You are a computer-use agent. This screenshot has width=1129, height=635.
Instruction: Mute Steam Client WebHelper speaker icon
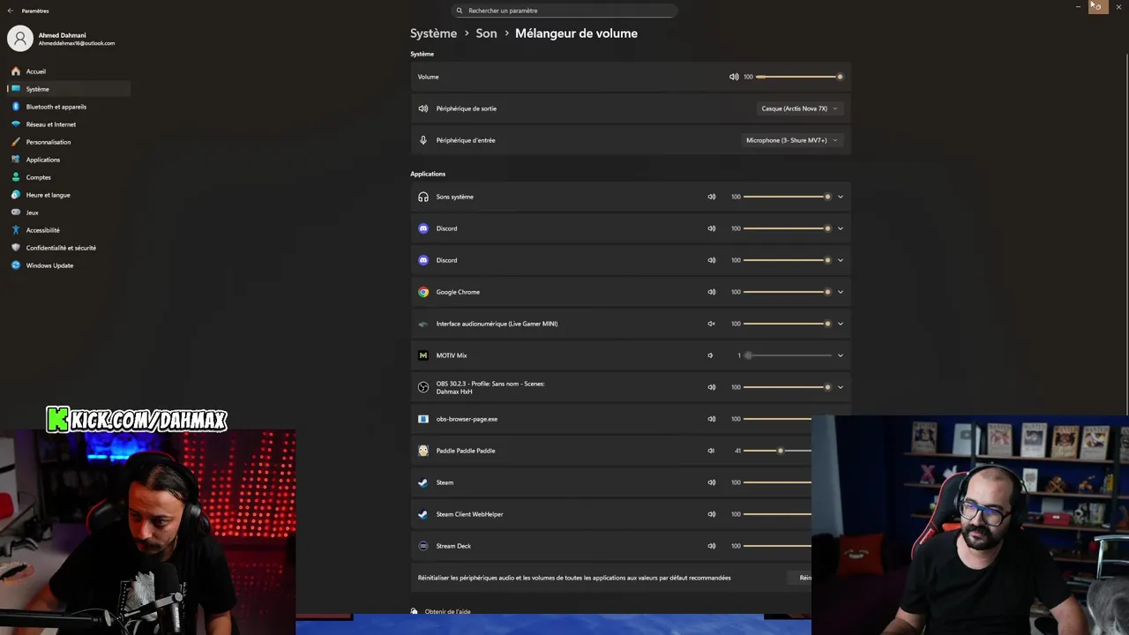[x=712, y=514]
